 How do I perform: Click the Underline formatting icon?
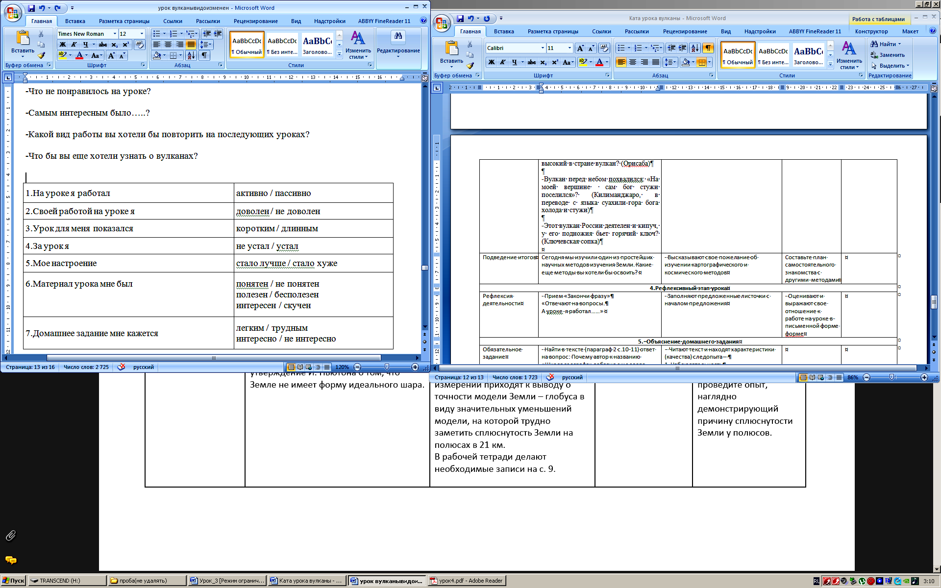tap(85, 44)
